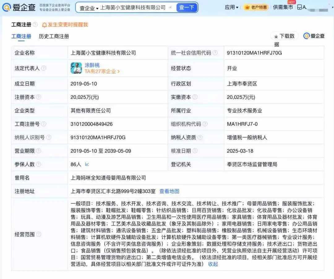
Task: Open the 供需集市 menu item
Action: (282, 7)
